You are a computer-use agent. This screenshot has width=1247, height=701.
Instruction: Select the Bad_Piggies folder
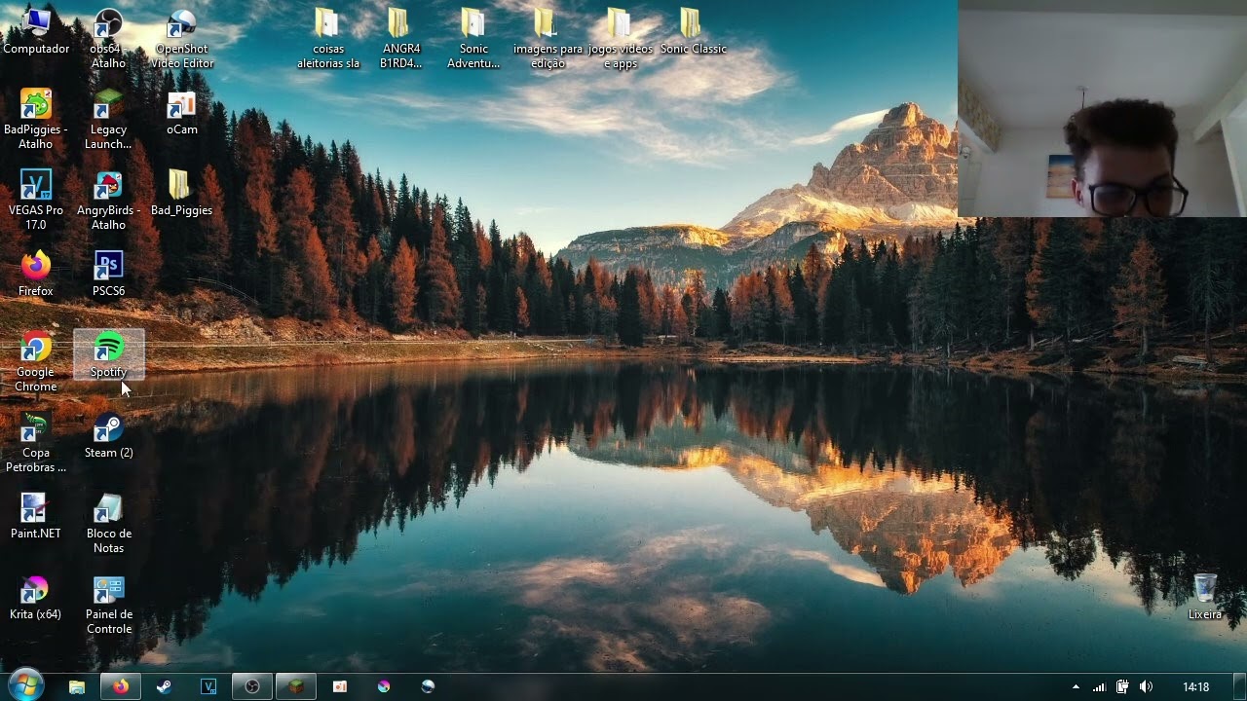(x=182, y=194)
